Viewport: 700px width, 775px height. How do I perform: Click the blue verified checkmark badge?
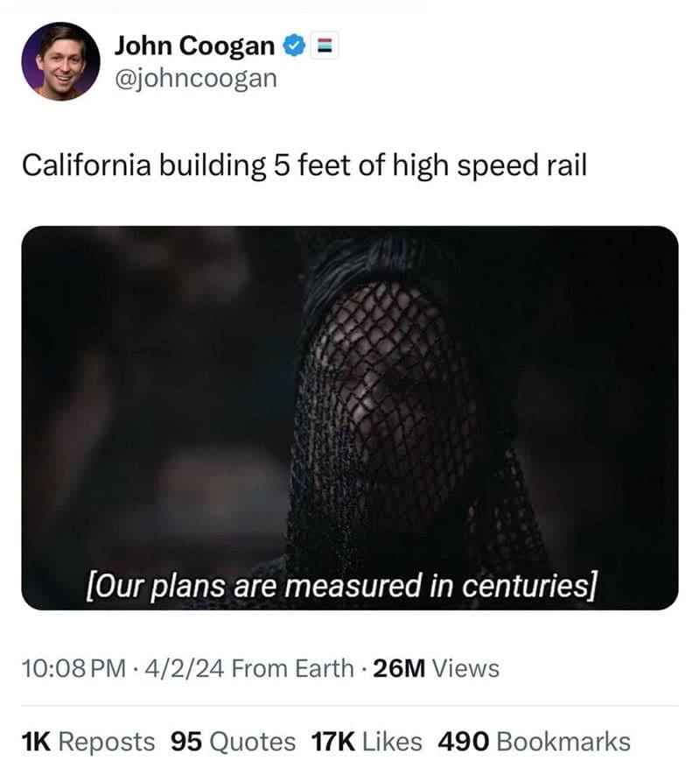tap(297, 46)
